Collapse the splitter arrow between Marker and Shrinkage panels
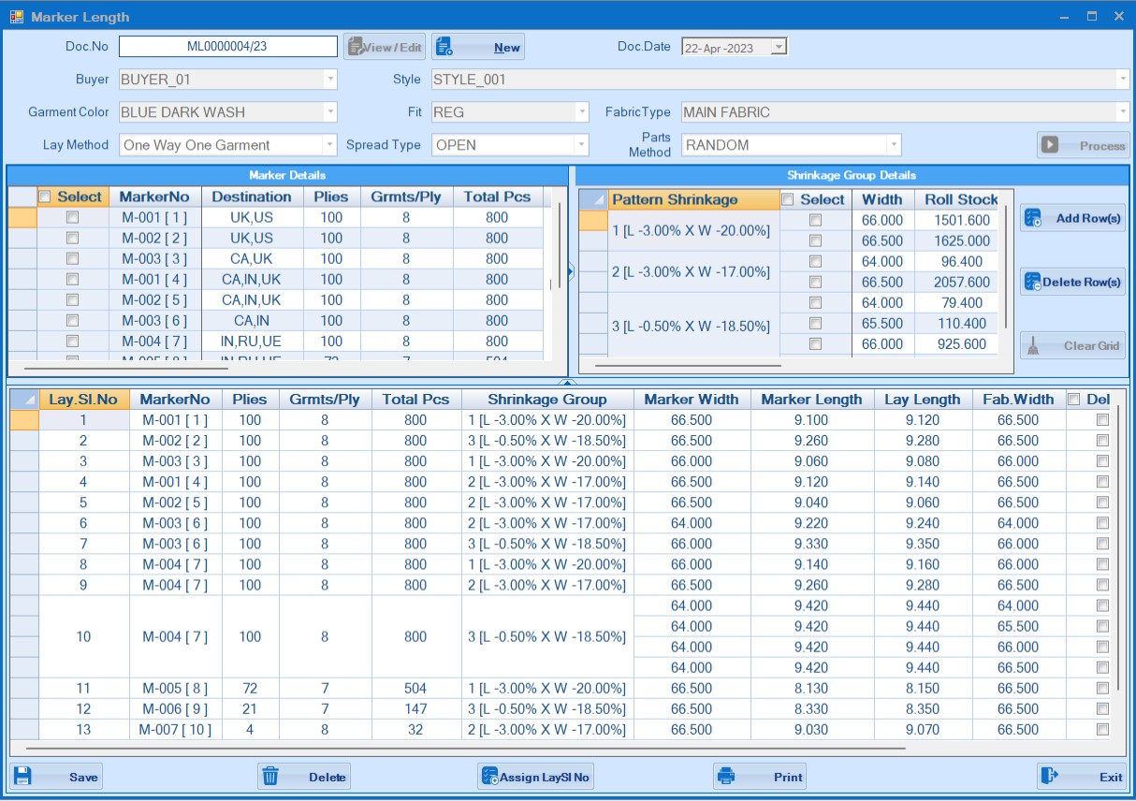Screen dimensions: 1136x801 [x=571, y=272]
